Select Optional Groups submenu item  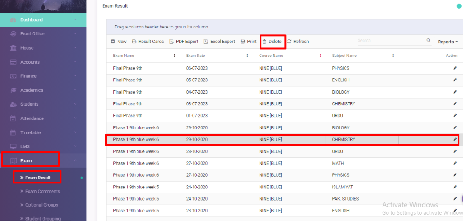(x=41, y=205)
